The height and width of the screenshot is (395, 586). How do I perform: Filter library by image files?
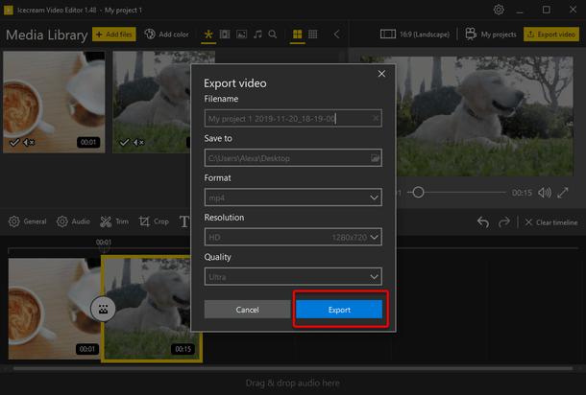click(x=241, y=35)
